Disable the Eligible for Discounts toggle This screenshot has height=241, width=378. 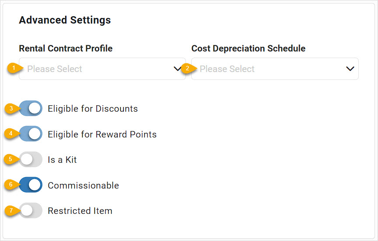(31, 108)
